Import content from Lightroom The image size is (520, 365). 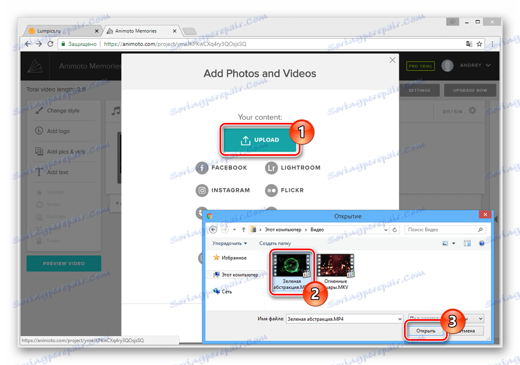click(x=293, y=168)
